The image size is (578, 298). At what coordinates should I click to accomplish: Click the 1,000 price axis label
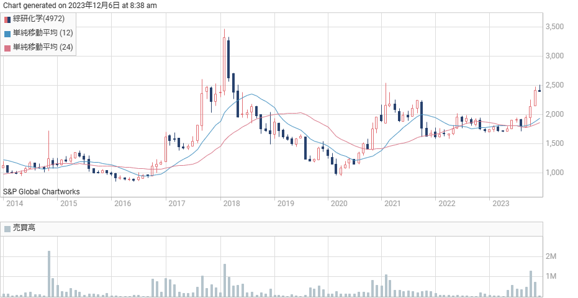[555, 173]
